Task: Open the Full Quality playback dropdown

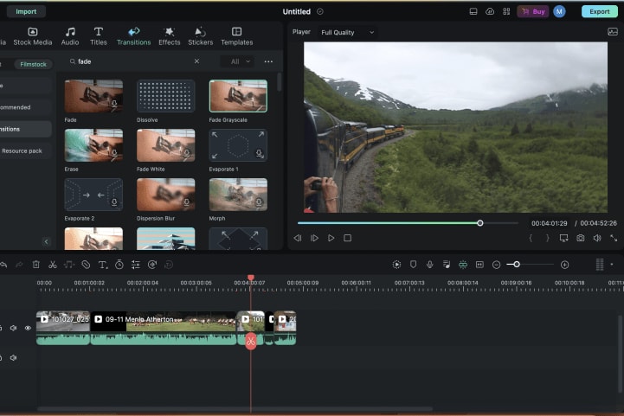Action: click(347, 32)
